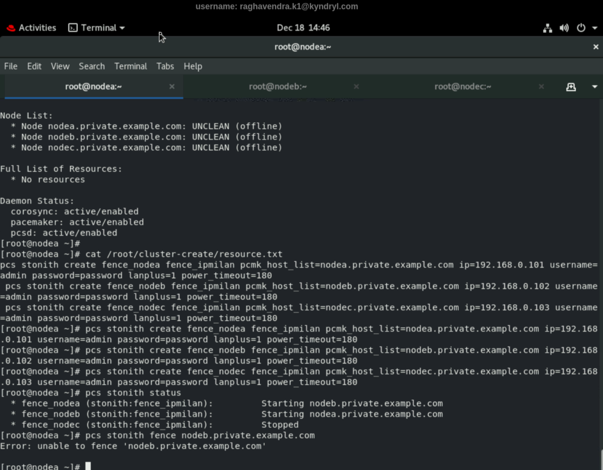Click 'Node nodea.private.example.com: UNCLEAN (offline)' line
The height and width of the screenshot is (470, 603).
147,127
